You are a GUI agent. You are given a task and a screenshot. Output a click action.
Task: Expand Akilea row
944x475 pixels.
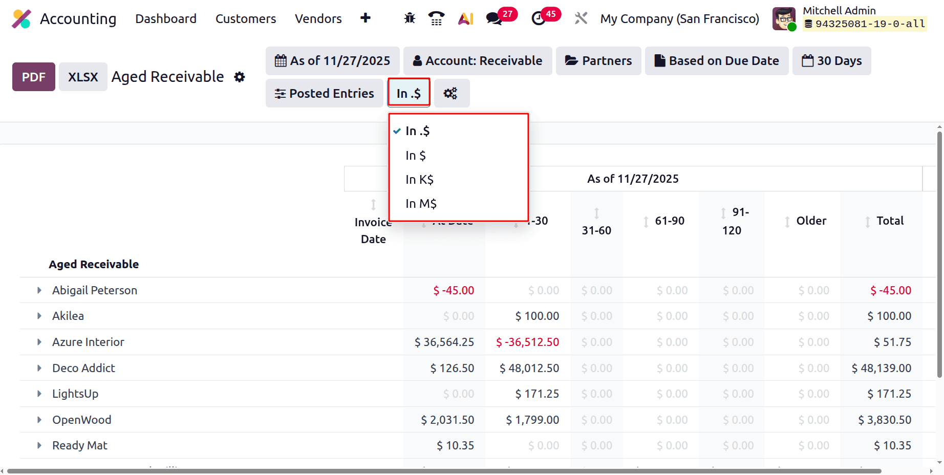(39, 316)
